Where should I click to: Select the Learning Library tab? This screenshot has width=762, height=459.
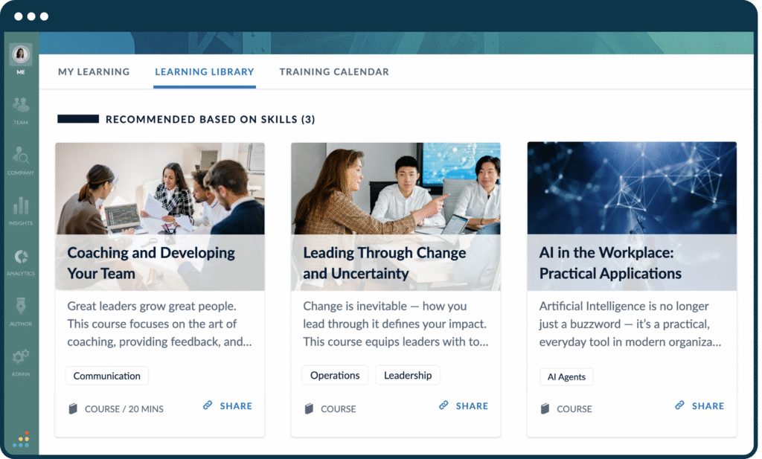pos(205,72)
